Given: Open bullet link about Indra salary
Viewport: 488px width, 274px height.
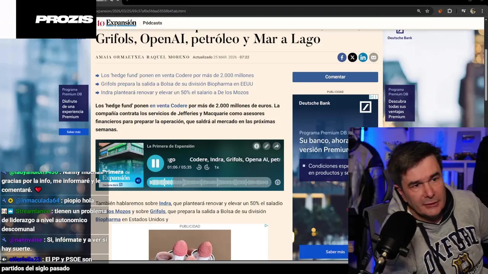Looking at the screenshot, I should pyautogui.click(x=175, y=92).
